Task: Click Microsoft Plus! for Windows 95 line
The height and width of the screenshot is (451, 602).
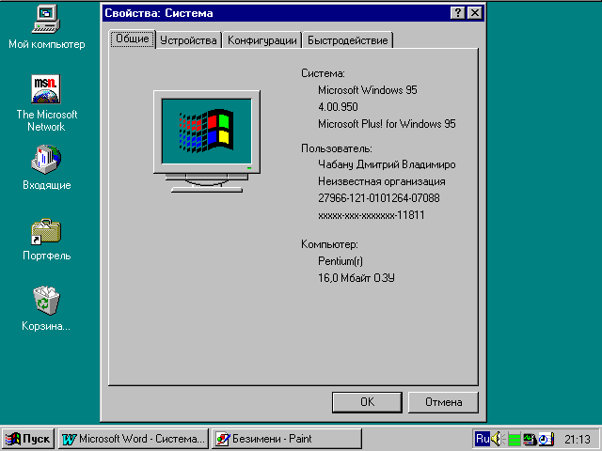Action: 387,124
